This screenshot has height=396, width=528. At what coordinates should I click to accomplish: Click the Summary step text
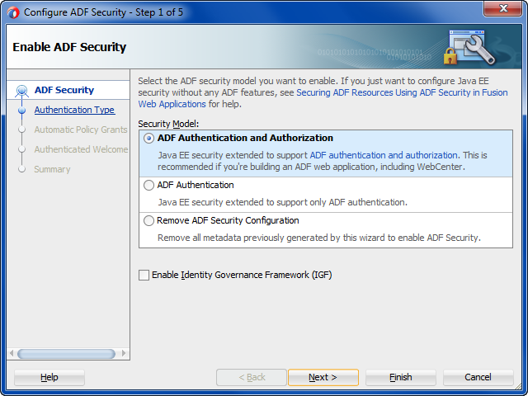[x=52, y=169]
